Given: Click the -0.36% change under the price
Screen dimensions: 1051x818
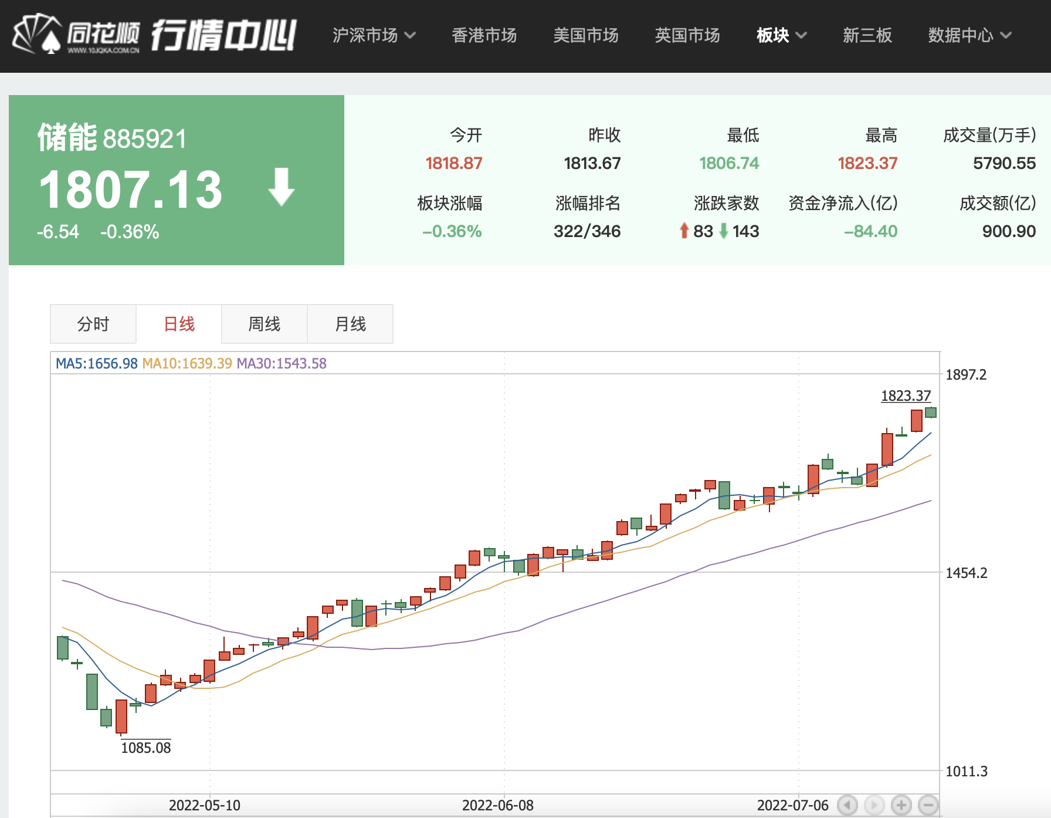Looking at the screenshot, I should click(130, 232).
